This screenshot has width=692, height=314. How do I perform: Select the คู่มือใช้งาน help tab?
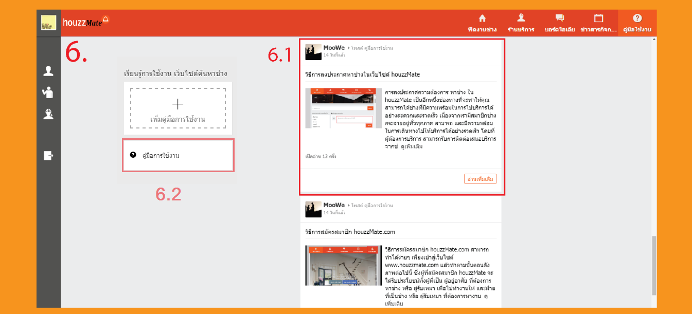pyautogui.click(x=637, y=23)
